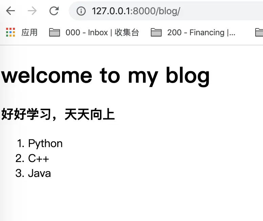Click the browser back arrow
263x221 pixels.
pos(11,11)
